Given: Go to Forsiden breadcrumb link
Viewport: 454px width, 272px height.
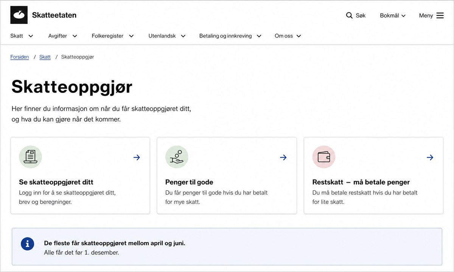Looking at the screenshot, I should pos(20,57).
